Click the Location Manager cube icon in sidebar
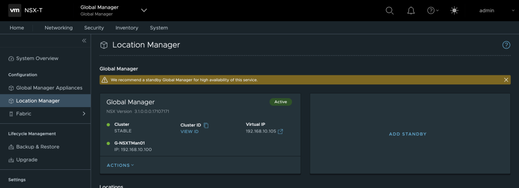519x188 pixels. 11,101
